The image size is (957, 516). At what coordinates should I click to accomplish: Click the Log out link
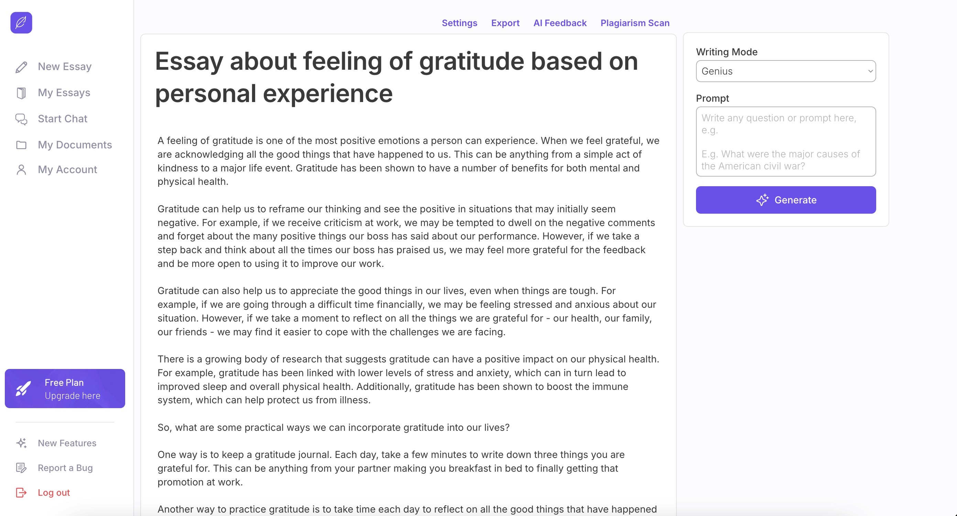click(x=54, y=493)
